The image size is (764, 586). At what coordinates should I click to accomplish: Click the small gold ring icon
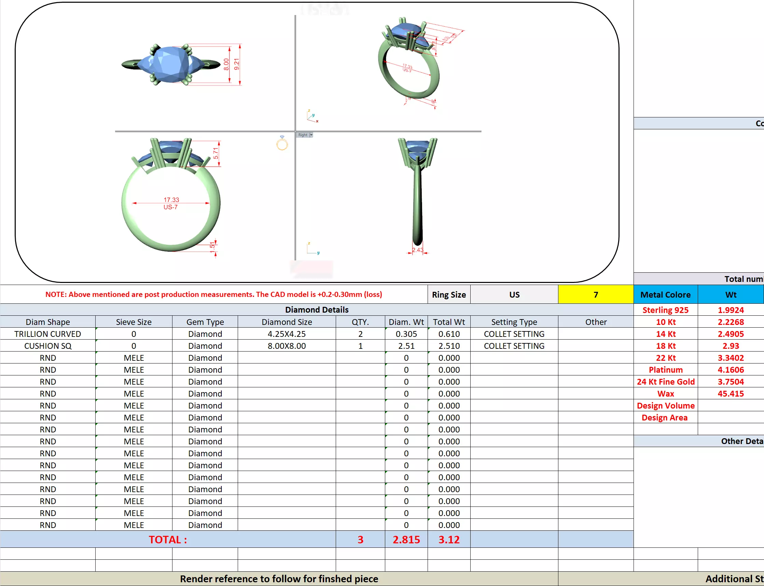point(282,143)
